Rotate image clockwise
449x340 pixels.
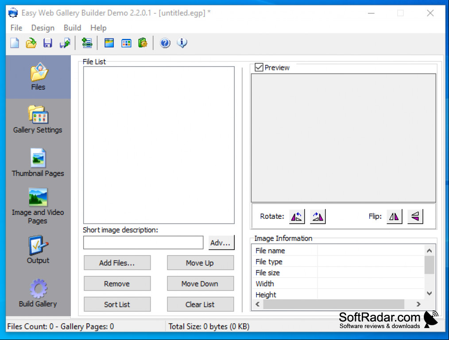pyautogui.click(x=317, y=217)
